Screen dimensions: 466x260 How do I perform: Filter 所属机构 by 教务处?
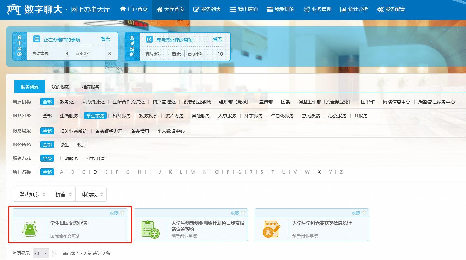coord(67,102)
